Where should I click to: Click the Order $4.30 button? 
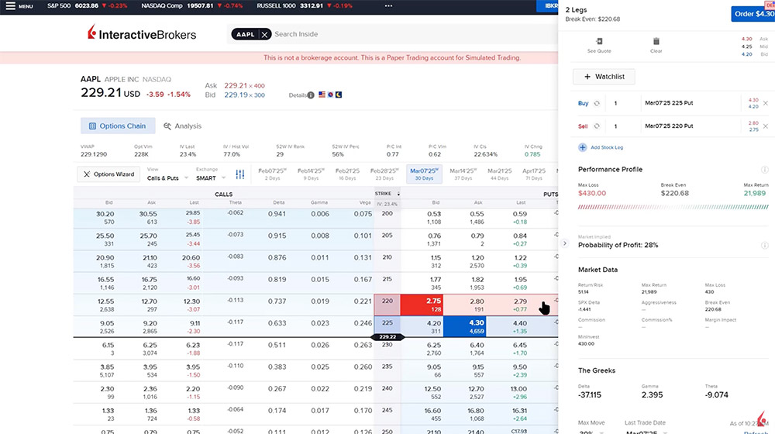[753, 14]
